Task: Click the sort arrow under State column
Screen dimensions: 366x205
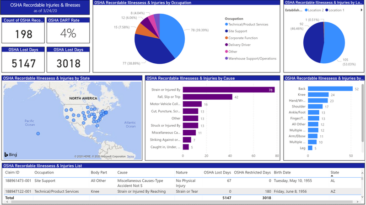Action: point(332,176)
